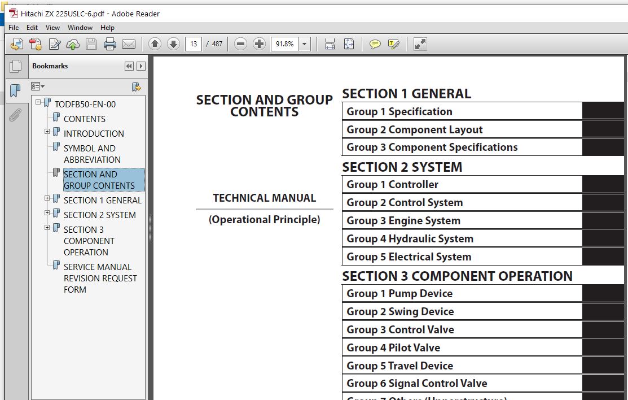
Task: Open the View menu
Action: coord(52,27)
